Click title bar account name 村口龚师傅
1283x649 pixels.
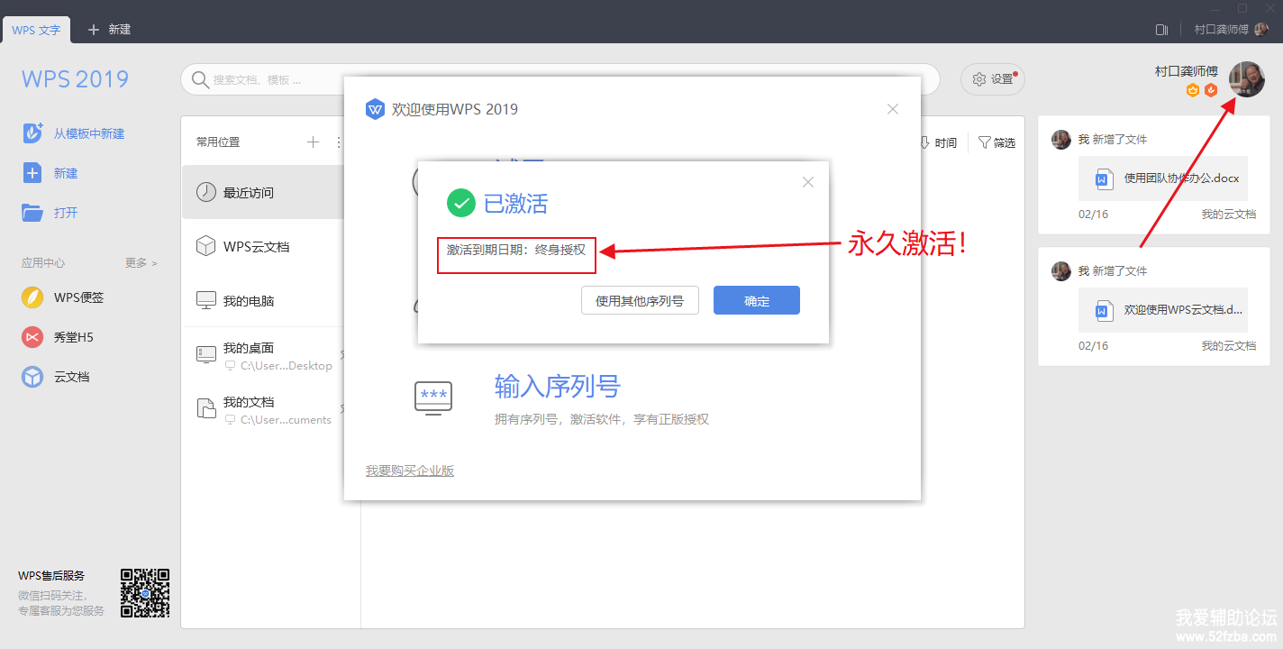pos(1222,30)
